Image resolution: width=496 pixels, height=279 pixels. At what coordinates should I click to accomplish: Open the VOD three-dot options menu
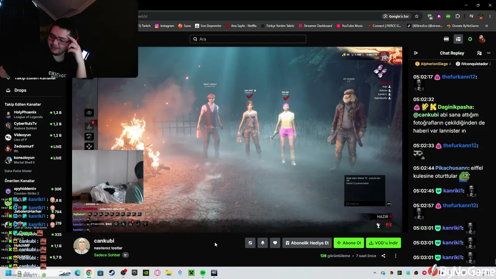[x=396, y=256]
